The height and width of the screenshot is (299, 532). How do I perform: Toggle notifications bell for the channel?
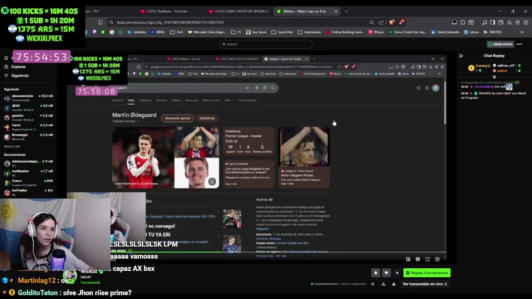[x=376, y=273]
